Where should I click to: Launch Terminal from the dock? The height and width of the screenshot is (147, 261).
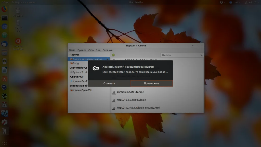pyautogui.click(x=5, y=18)
